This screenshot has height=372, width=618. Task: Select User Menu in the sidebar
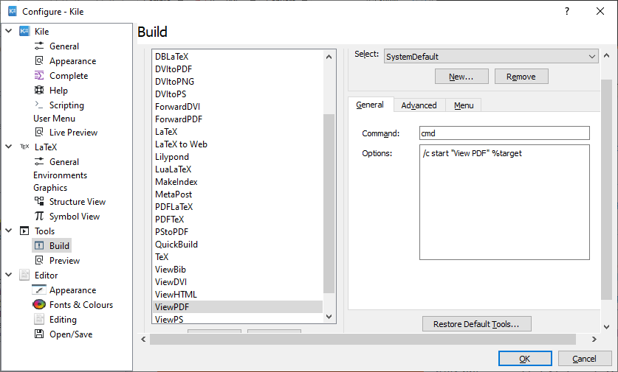tap(54, 119)
